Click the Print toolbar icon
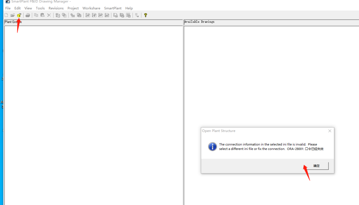This screenshot has width=359, height=205. (28, 15)
